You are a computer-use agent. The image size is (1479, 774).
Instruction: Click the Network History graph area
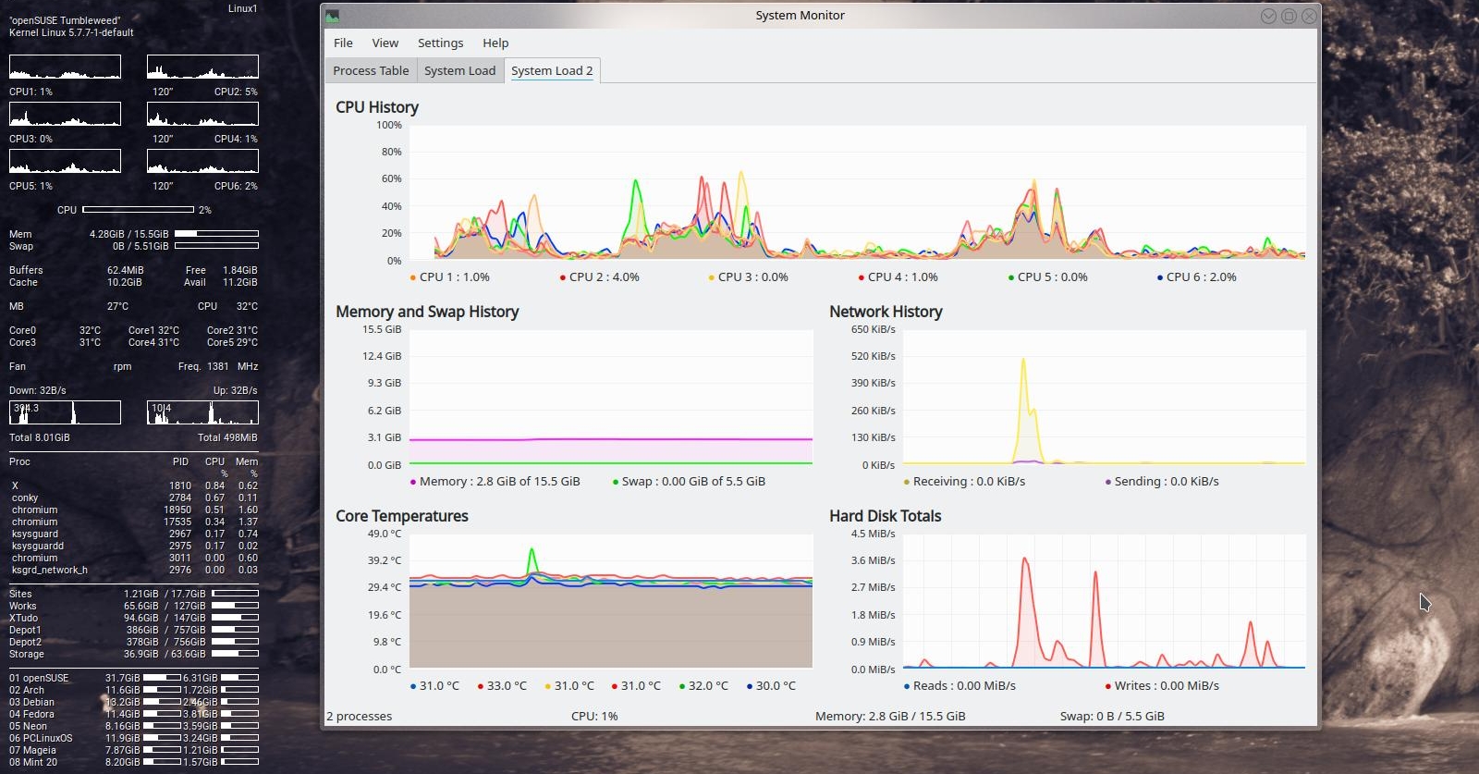[1104, 396]
